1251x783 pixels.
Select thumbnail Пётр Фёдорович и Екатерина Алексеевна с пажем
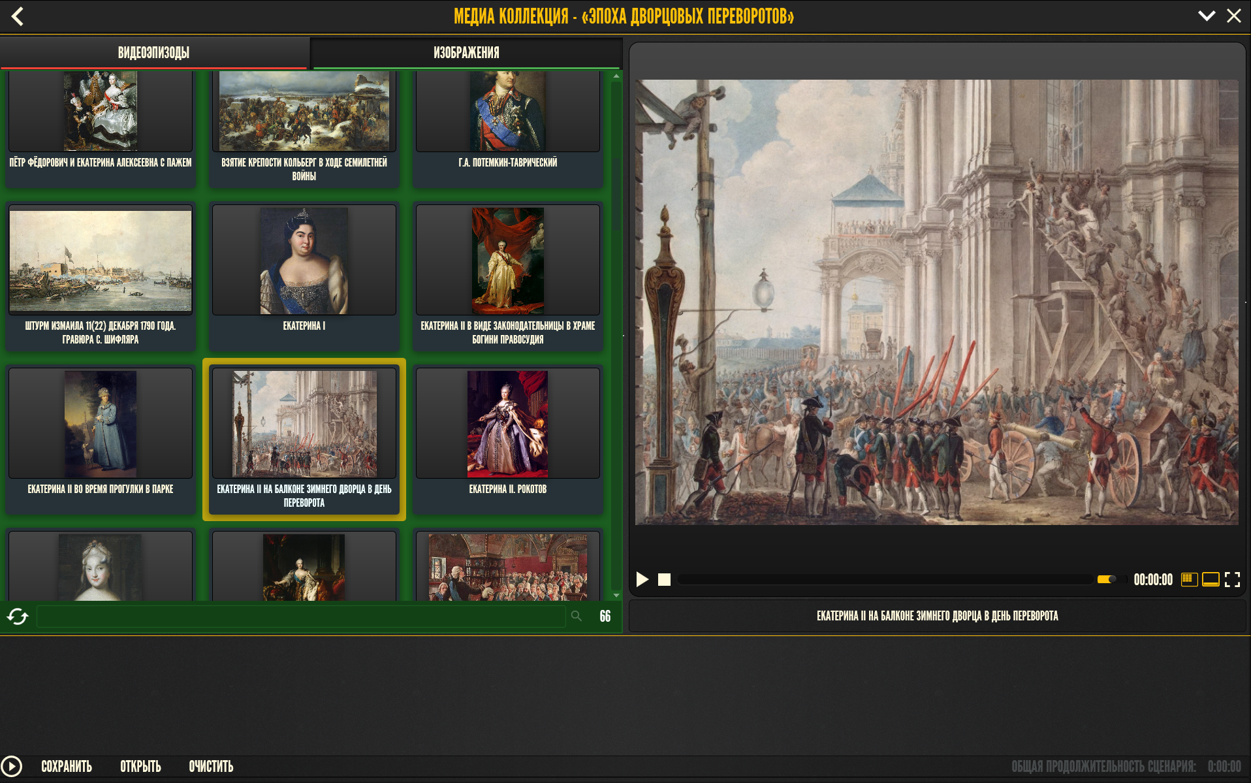pyautogui.click(x=101, y=129)
